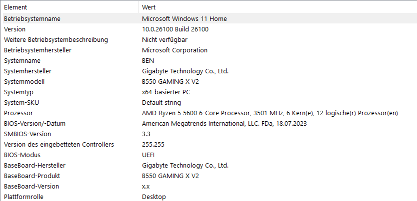Viewport: 417px width, 201px height.
Task: Select the Systemname row
Action: click(x=22, y=60)
